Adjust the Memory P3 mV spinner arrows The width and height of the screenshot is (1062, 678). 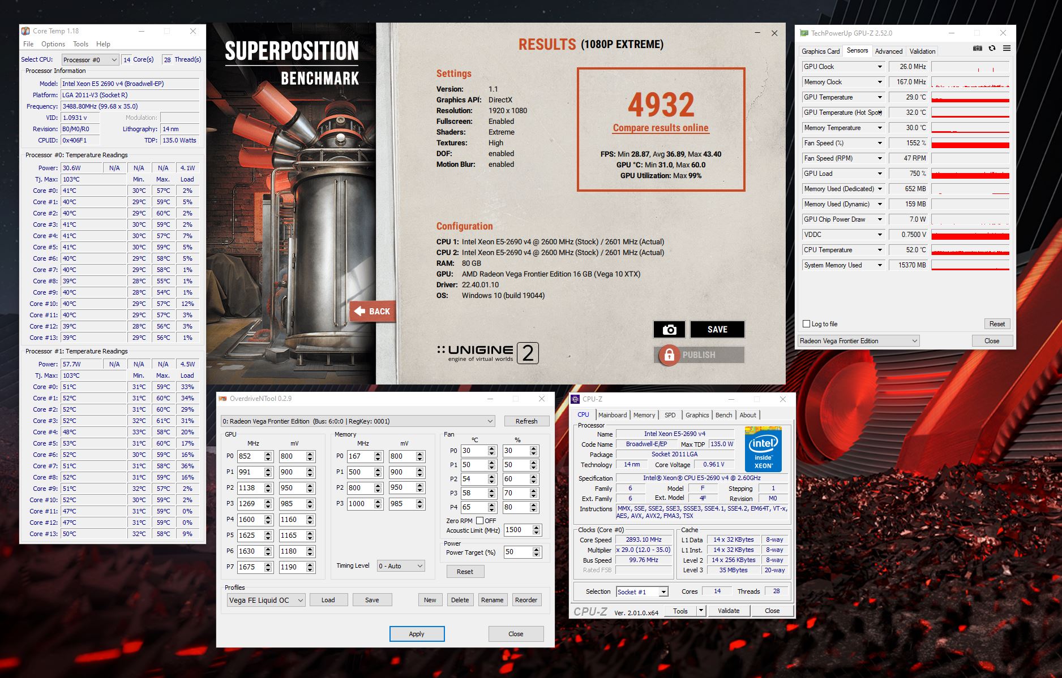coord(419,504)
